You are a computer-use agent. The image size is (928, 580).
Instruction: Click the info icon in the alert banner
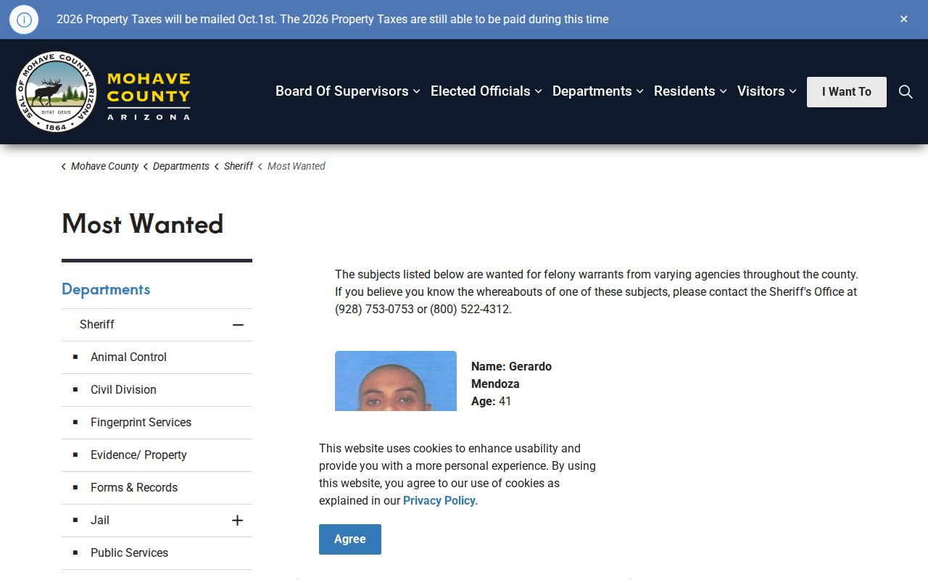(x=24, y=20)
